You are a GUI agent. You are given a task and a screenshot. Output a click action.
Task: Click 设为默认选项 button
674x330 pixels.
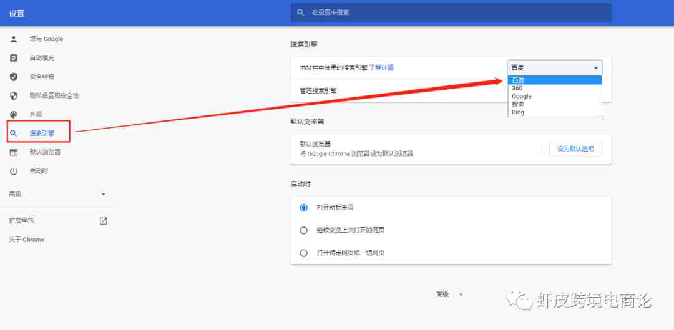pyautogui.click(x=575, y=149)
